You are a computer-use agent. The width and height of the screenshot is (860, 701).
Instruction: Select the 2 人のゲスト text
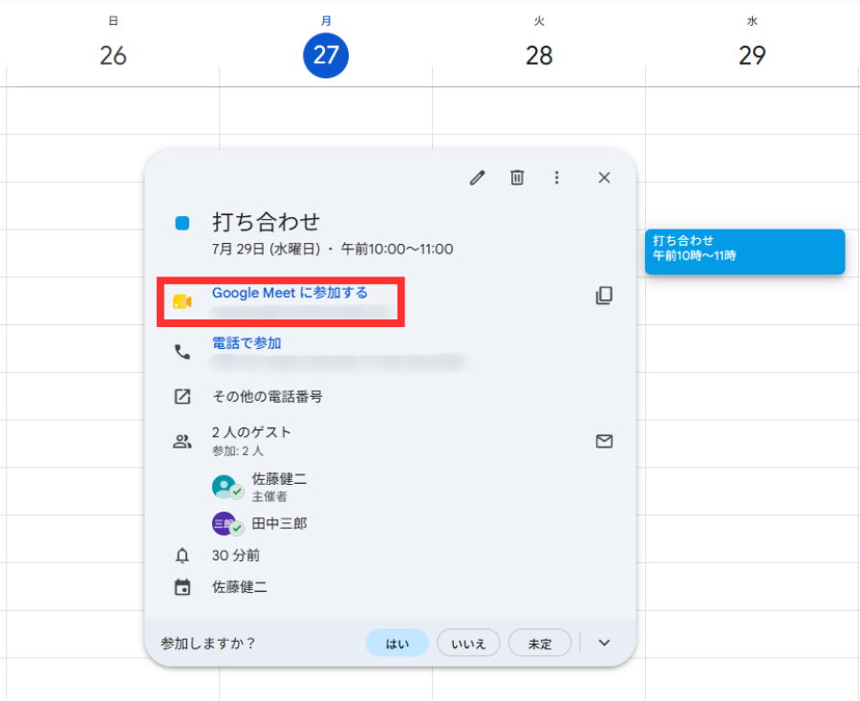tap(251, 432)
